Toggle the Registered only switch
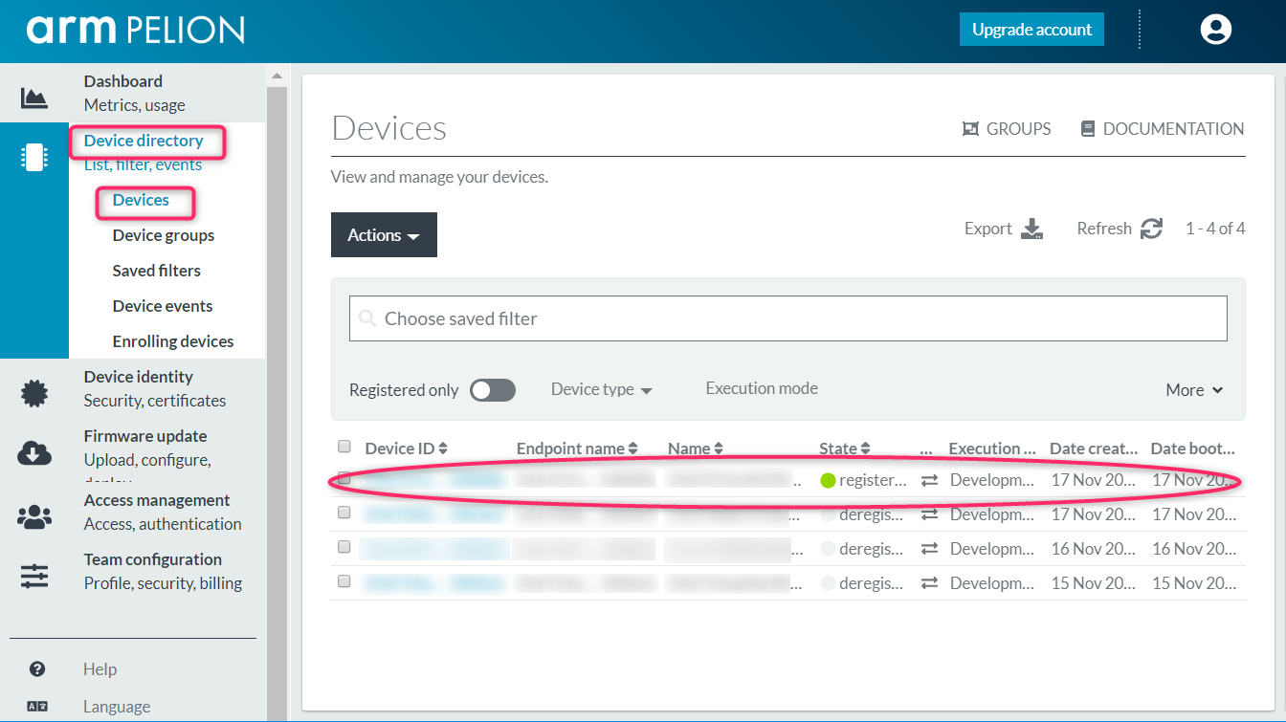Screen dimensions: 1286x722 (493, 390)
